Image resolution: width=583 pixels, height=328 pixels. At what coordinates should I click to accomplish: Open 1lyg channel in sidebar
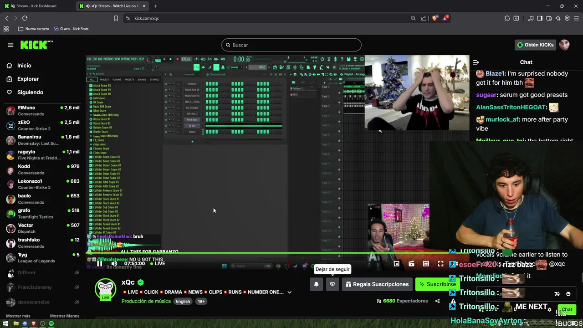43,257
